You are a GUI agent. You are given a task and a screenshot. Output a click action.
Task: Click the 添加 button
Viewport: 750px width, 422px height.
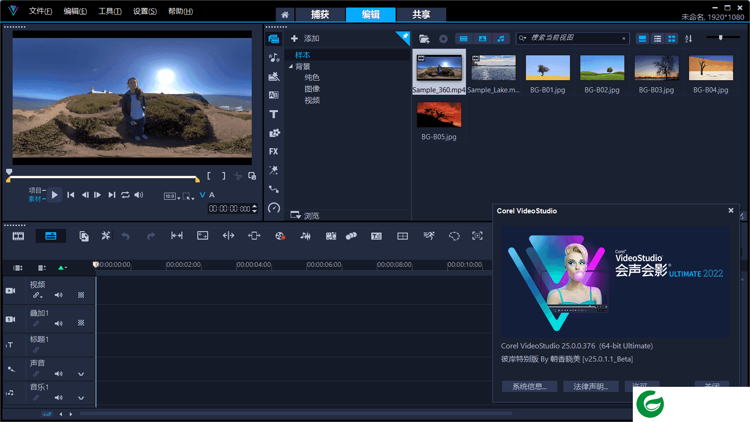[305, 38]
